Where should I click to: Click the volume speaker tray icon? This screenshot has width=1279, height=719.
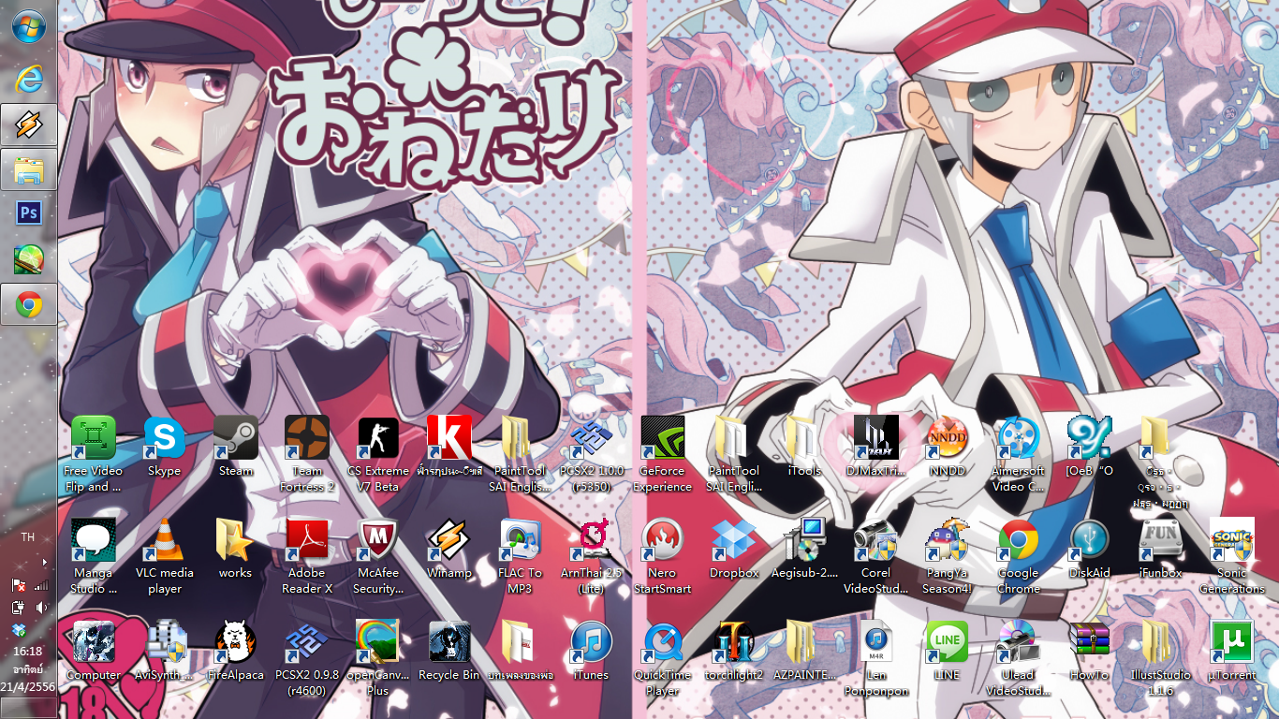(x=40, y=608)
